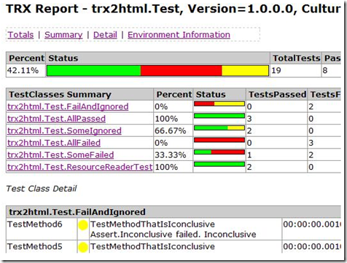Open trx2html.Test.SomeIgnored class link
This screenshot has width=347, height=263.
click(64, 130)
